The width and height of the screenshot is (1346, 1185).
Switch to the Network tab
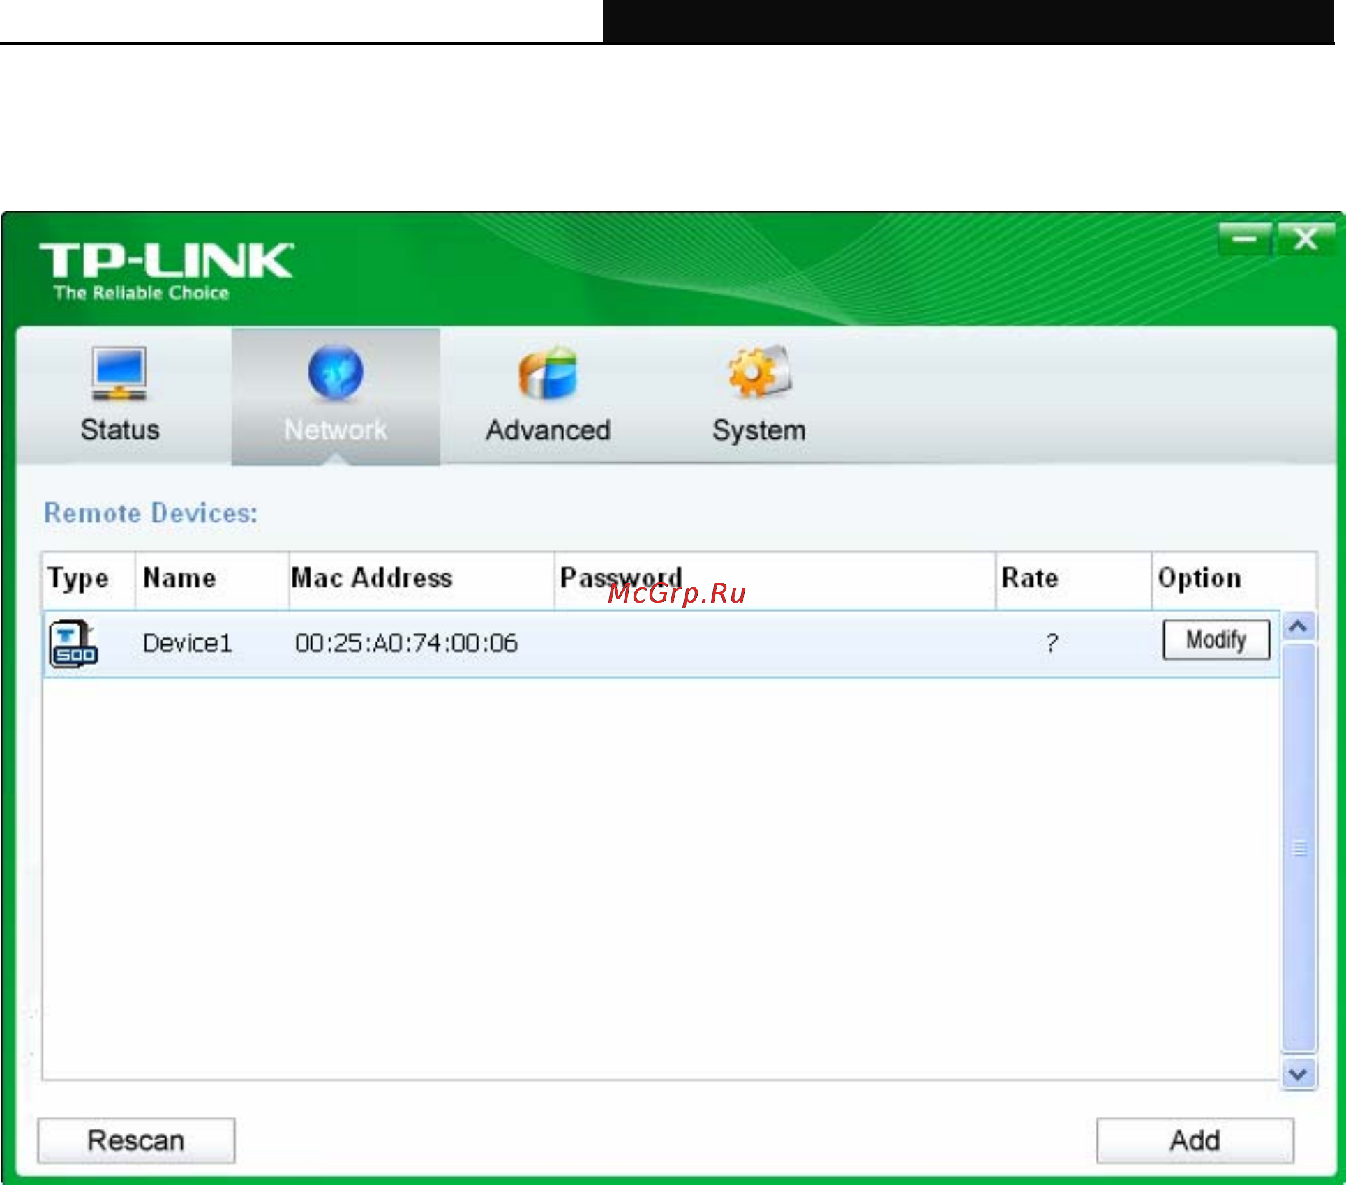[x=336, y=396]
